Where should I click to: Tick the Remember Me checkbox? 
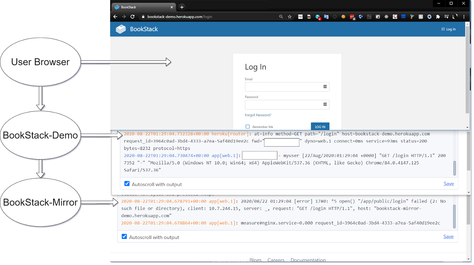click(x=248, y=127)
